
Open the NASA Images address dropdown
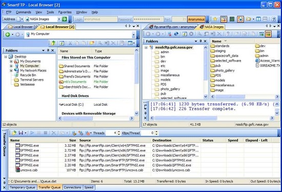coord(59,19)
